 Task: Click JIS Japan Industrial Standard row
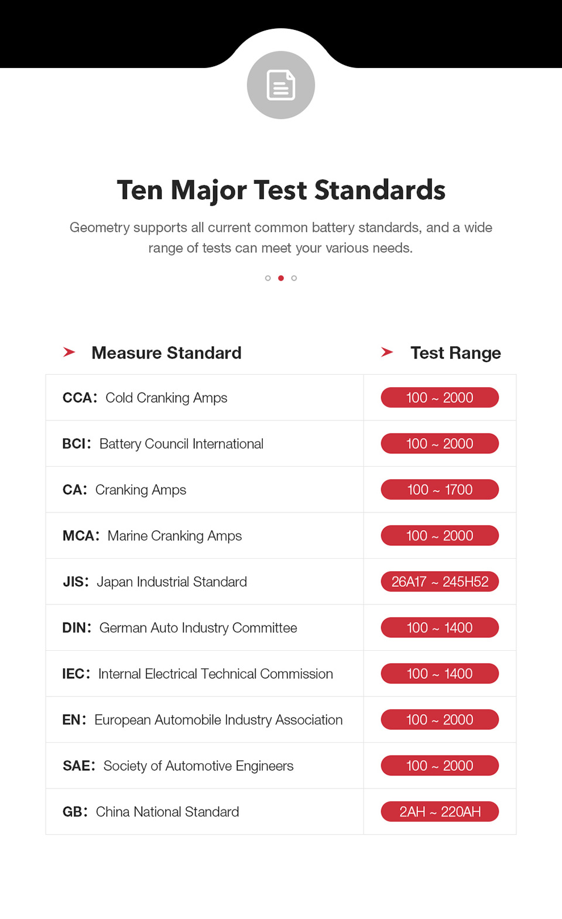tap(155, 582)
